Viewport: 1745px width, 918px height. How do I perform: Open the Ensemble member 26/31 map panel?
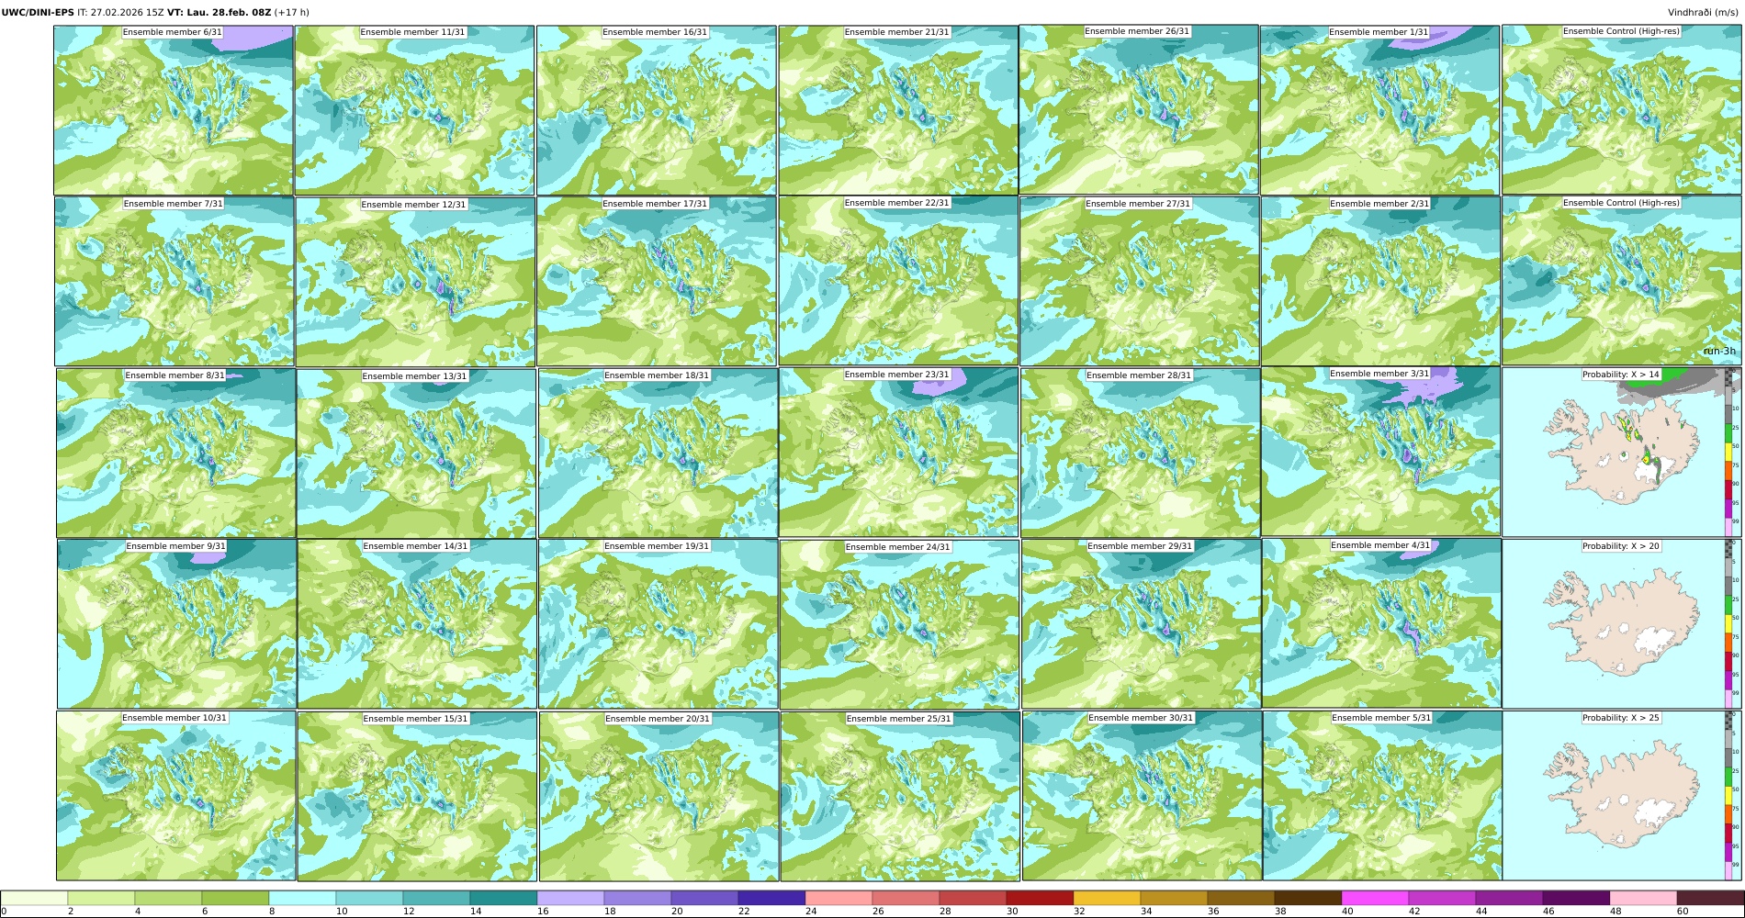1139,109
